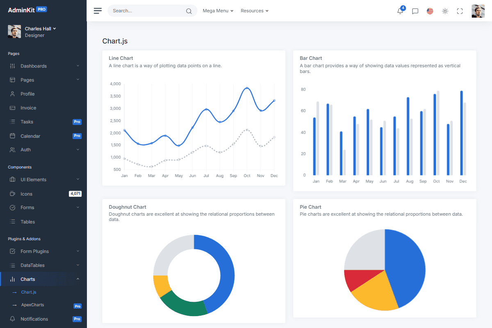The width and height of the screenshot is (492, 328).
Task: Click the Tasks list icon
Action: [12, 122]
